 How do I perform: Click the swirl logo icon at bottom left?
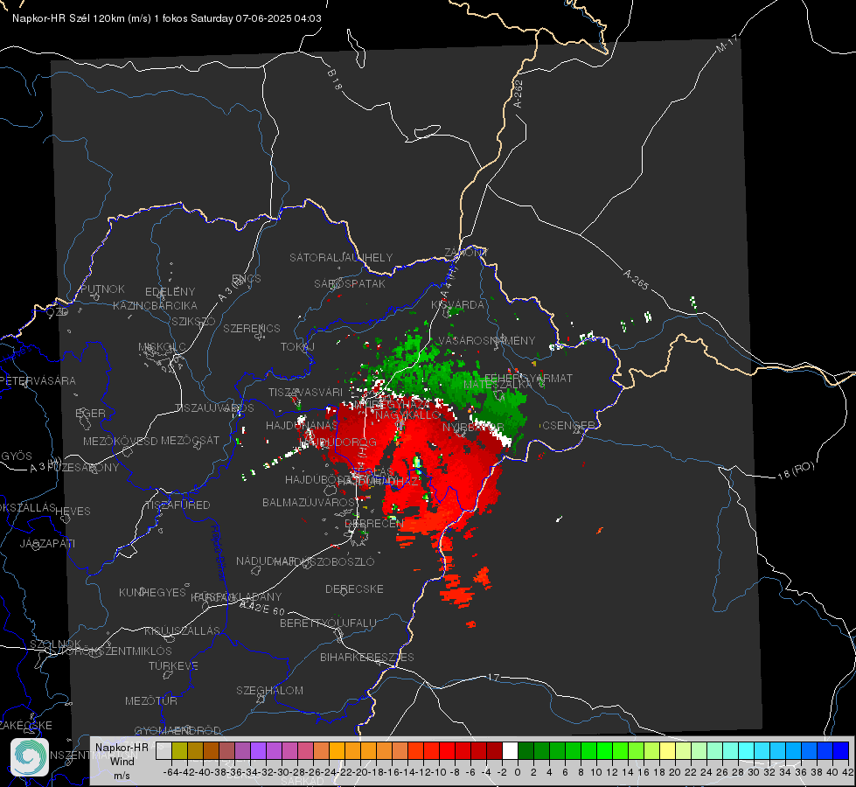(x=30, y=757)
